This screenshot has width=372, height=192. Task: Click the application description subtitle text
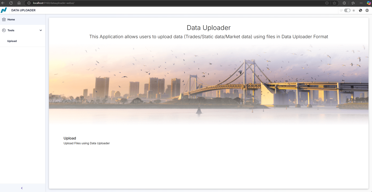(x=209, y=37)
